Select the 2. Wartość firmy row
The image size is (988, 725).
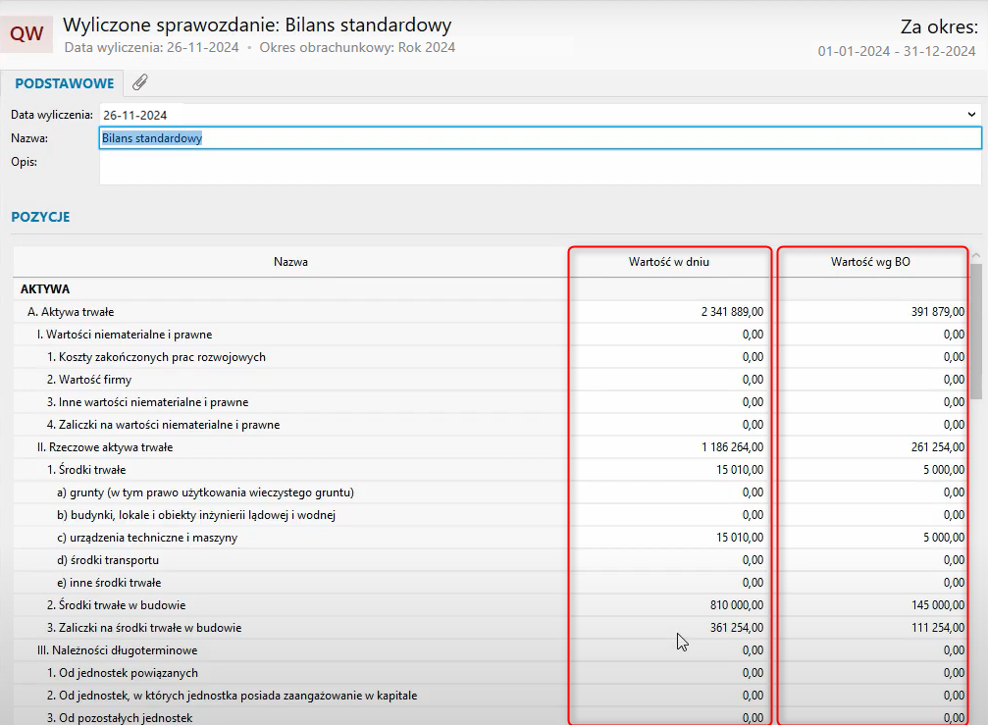(x=491, y=380)
